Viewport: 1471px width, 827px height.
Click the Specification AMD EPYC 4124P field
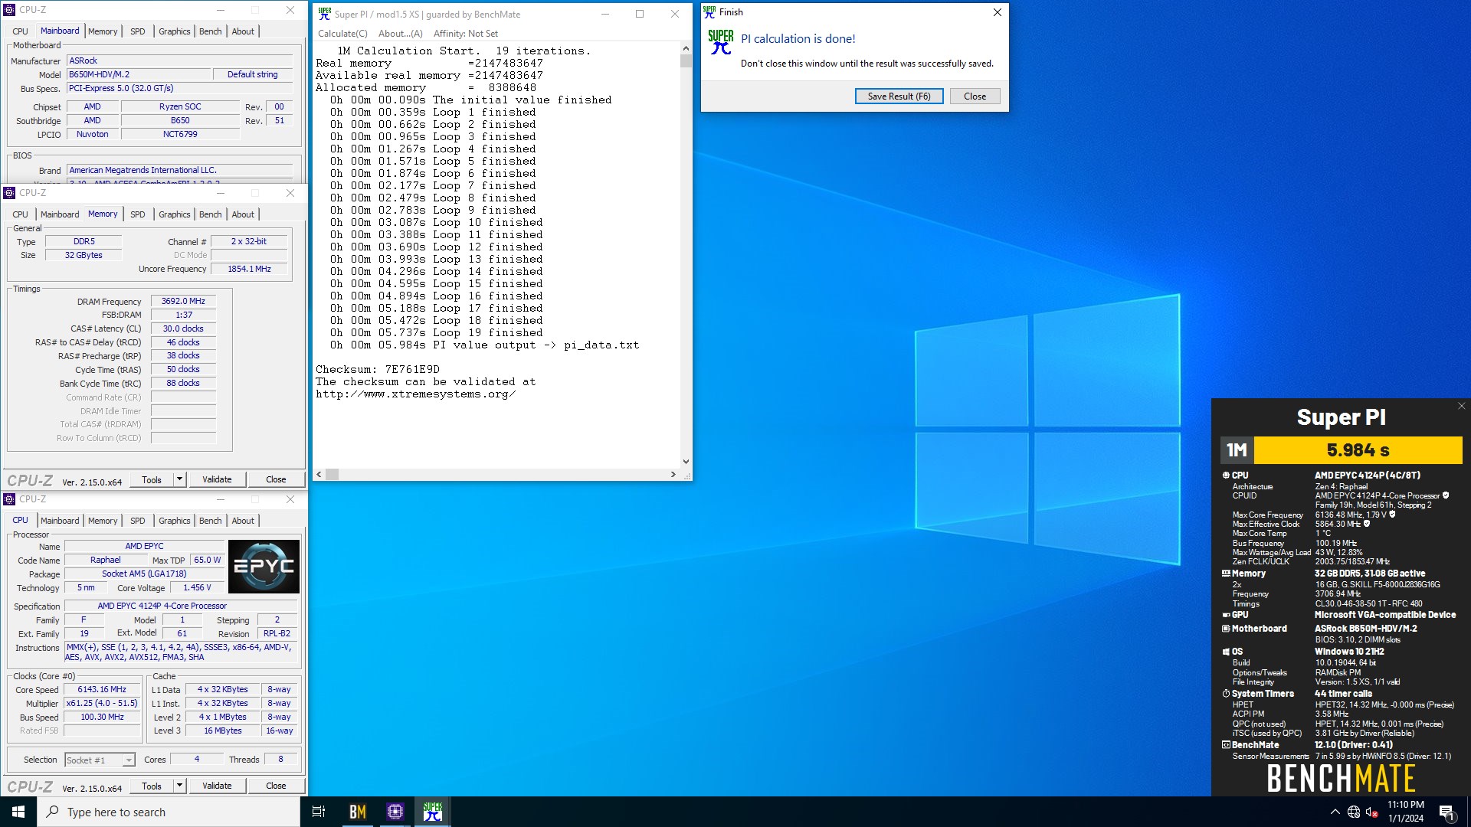click(182, 606)
